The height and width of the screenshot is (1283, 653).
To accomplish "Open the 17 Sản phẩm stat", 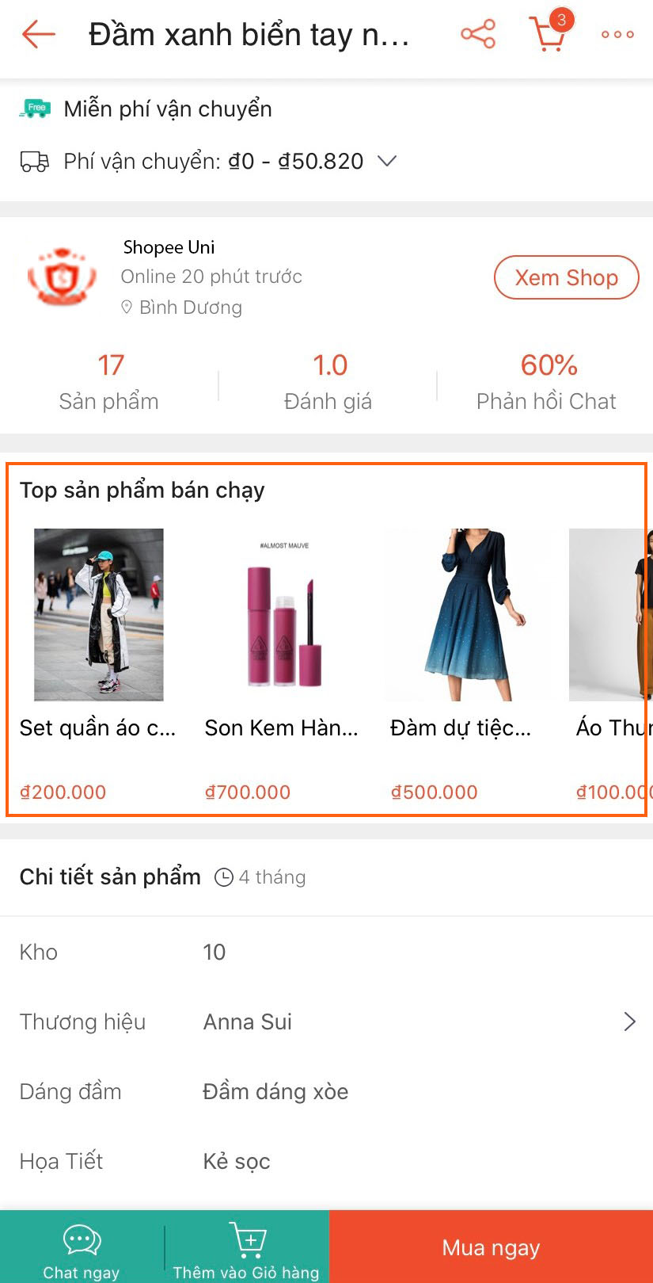I will coord(109,383).
